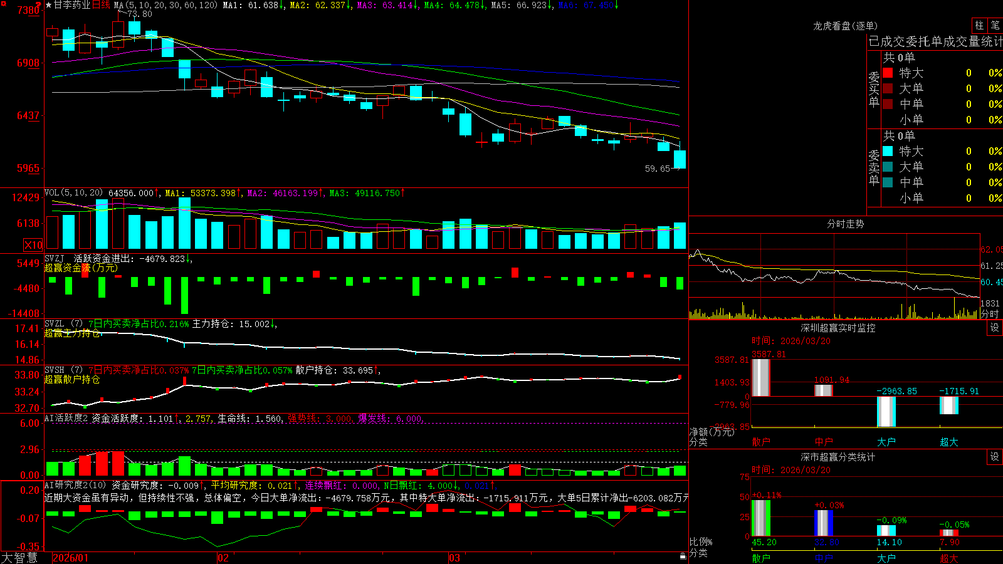1003x564 pixels.
Task: Open 设 settings for 深圳超赢实时监控
Action: click(995, 328)
